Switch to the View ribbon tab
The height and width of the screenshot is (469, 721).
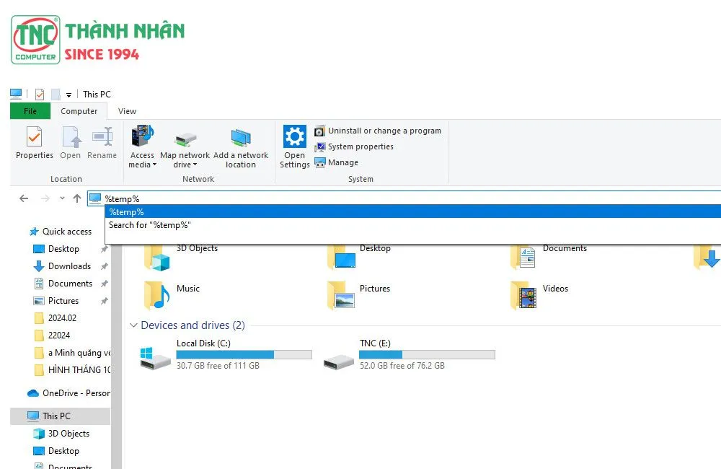[x=127, y=111]
